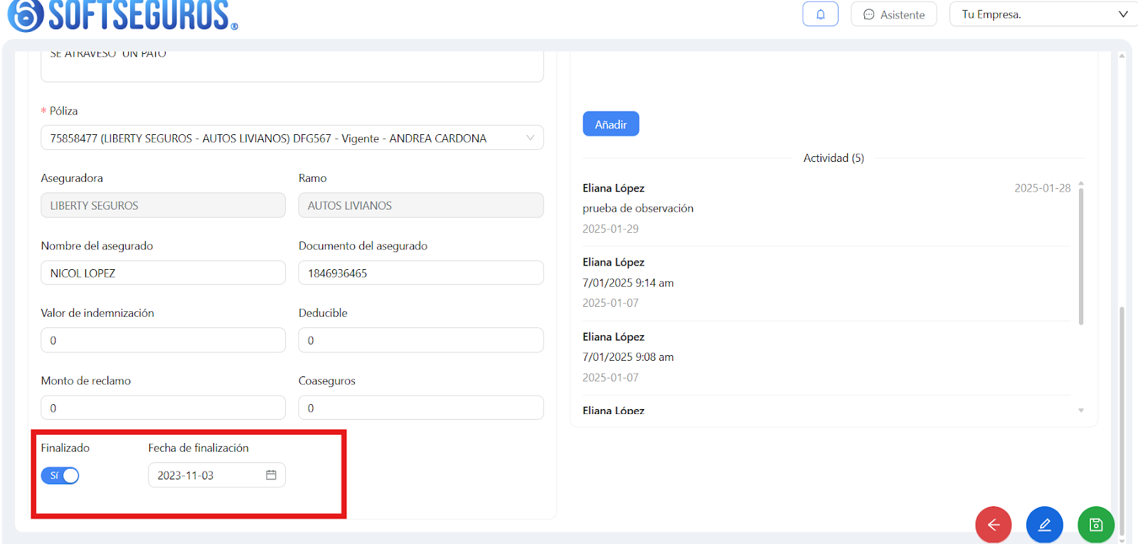Expand the Póliza dropdown
Screen dimensions: 1138x544
tap(292, 138)
